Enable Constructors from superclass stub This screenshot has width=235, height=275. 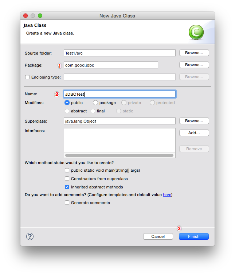pyautogui.click(x=67, y=179)
